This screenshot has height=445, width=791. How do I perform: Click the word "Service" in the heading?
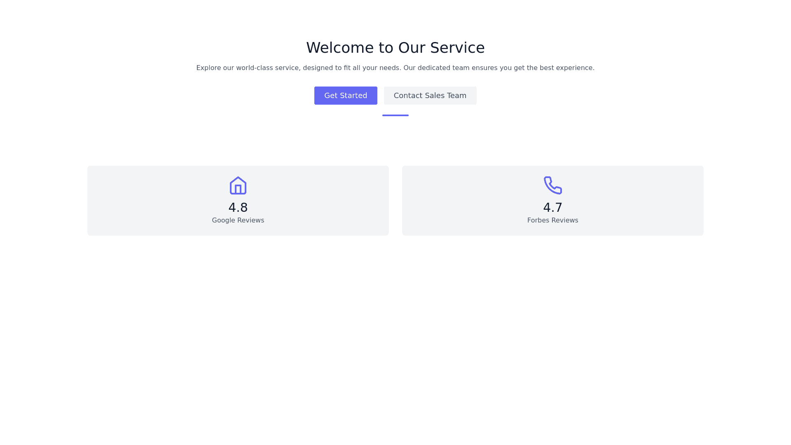[x=457, y=48]
